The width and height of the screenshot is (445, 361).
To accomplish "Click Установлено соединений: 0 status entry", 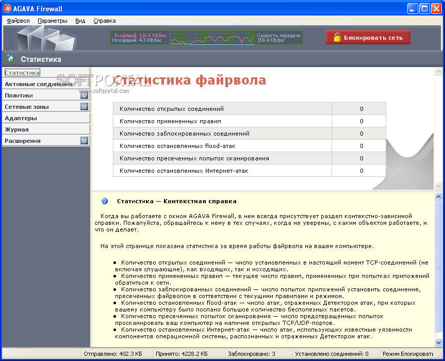I will click(332, 354).
